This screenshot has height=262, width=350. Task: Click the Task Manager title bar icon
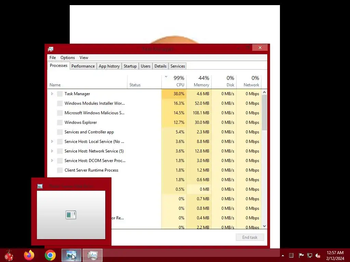click(51, 49)
